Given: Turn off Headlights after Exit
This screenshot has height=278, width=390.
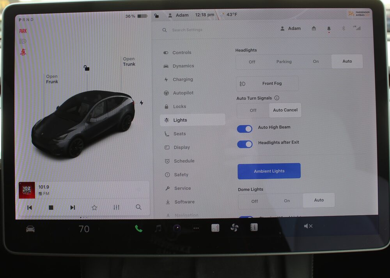Looking at the screenshot, I should [x=245, y=144].
